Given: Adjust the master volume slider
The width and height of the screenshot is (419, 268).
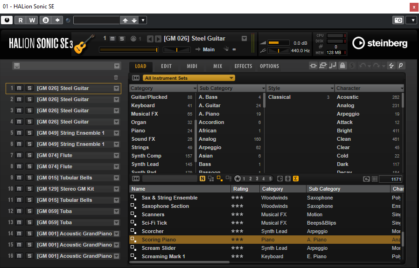Looking at the screenshot, I should coord(279,43).
